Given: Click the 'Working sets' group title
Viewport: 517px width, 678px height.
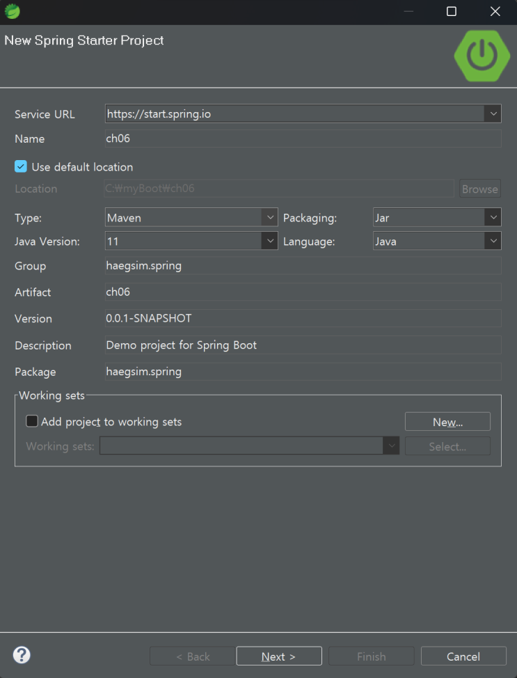Looking at the screenshot, I should pos(52,395).
